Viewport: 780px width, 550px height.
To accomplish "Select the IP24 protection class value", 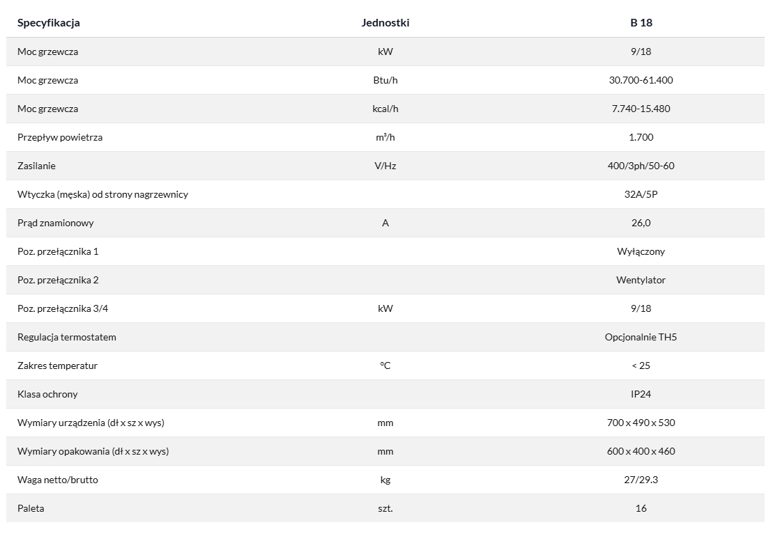I will pyautogui.click(x=641, y=394).
